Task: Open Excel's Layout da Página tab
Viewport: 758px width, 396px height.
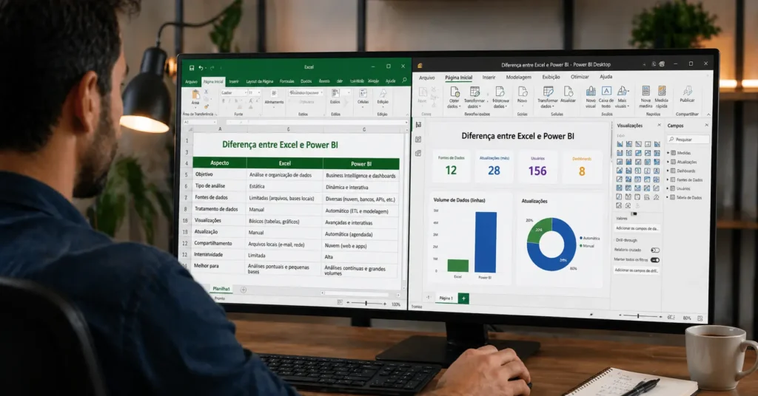Action: [260, 81]
